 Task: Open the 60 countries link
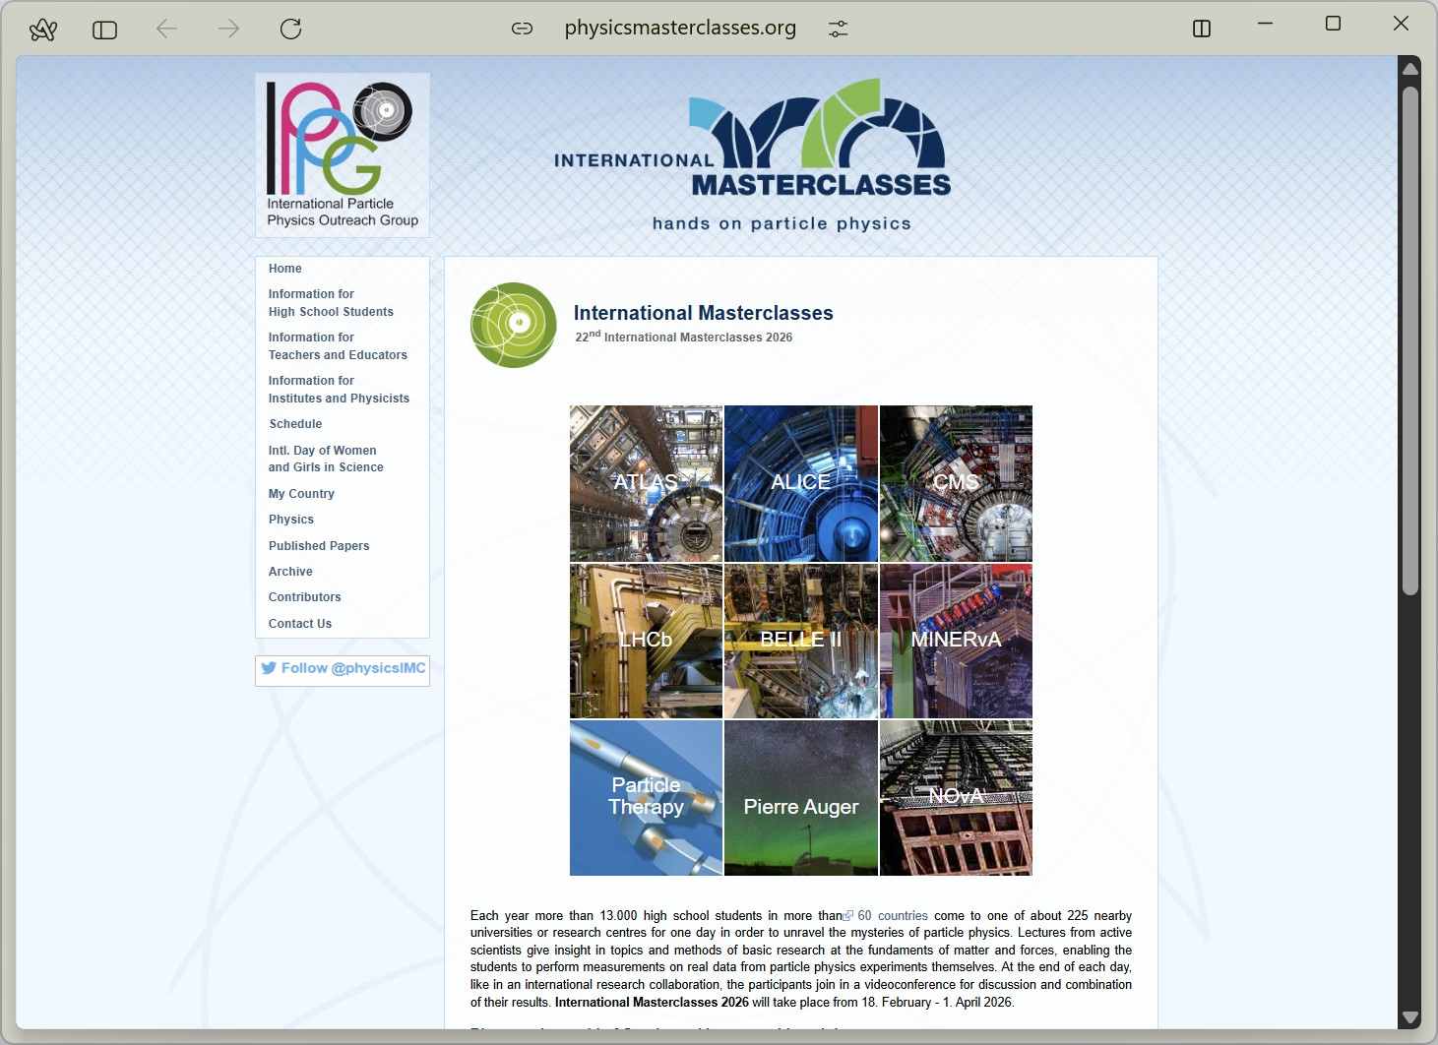pos(892,916)
